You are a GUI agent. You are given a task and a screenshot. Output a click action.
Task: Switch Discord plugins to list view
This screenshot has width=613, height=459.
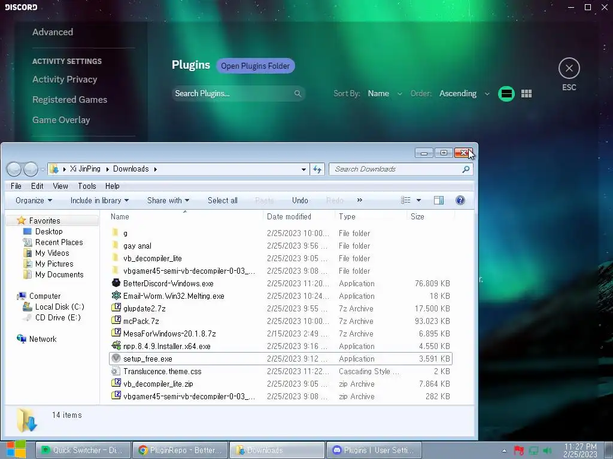pos(506,94)
